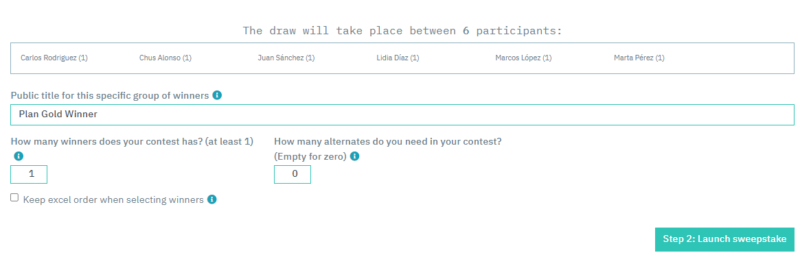Click the How many winners question label

tap(132, 141)
